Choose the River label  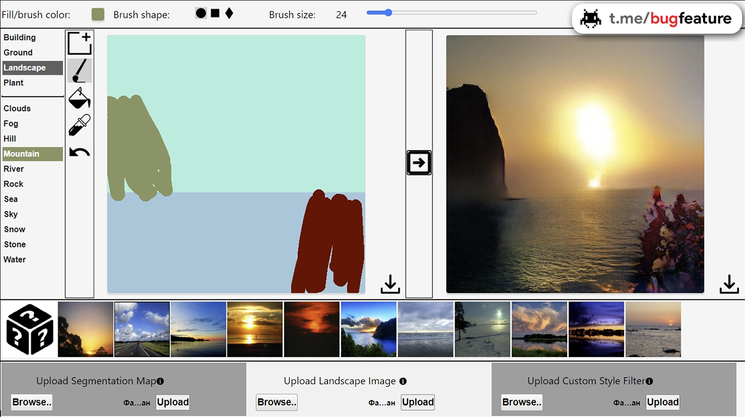tap(33, 169)
